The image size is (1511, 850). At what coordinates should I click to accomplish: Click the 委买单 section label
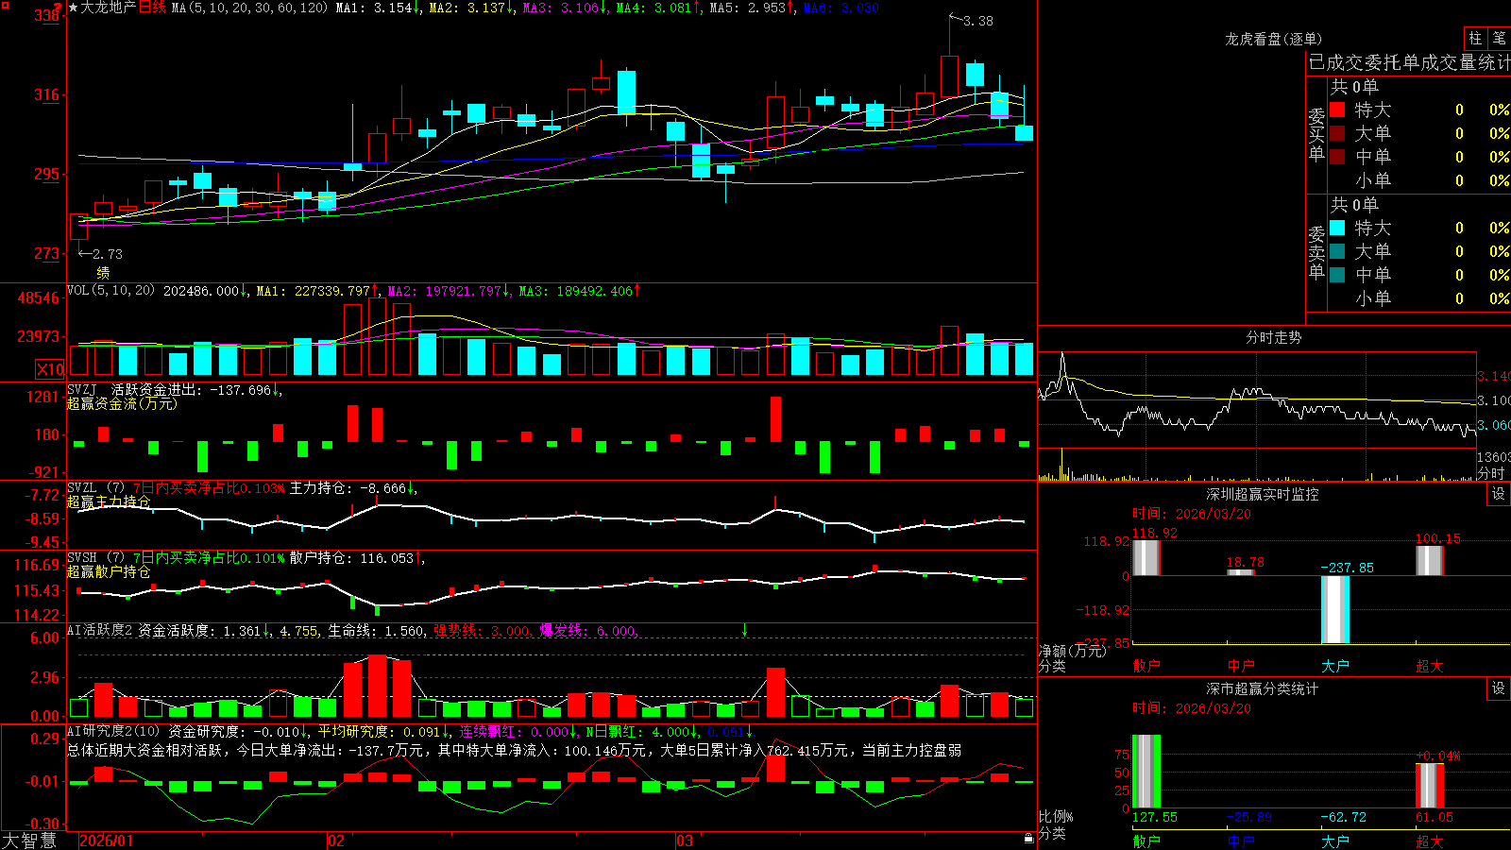(1316, 134)
